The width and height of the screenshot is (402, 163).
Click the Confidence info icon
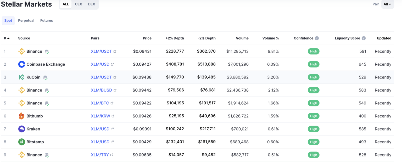pos(317,38)
